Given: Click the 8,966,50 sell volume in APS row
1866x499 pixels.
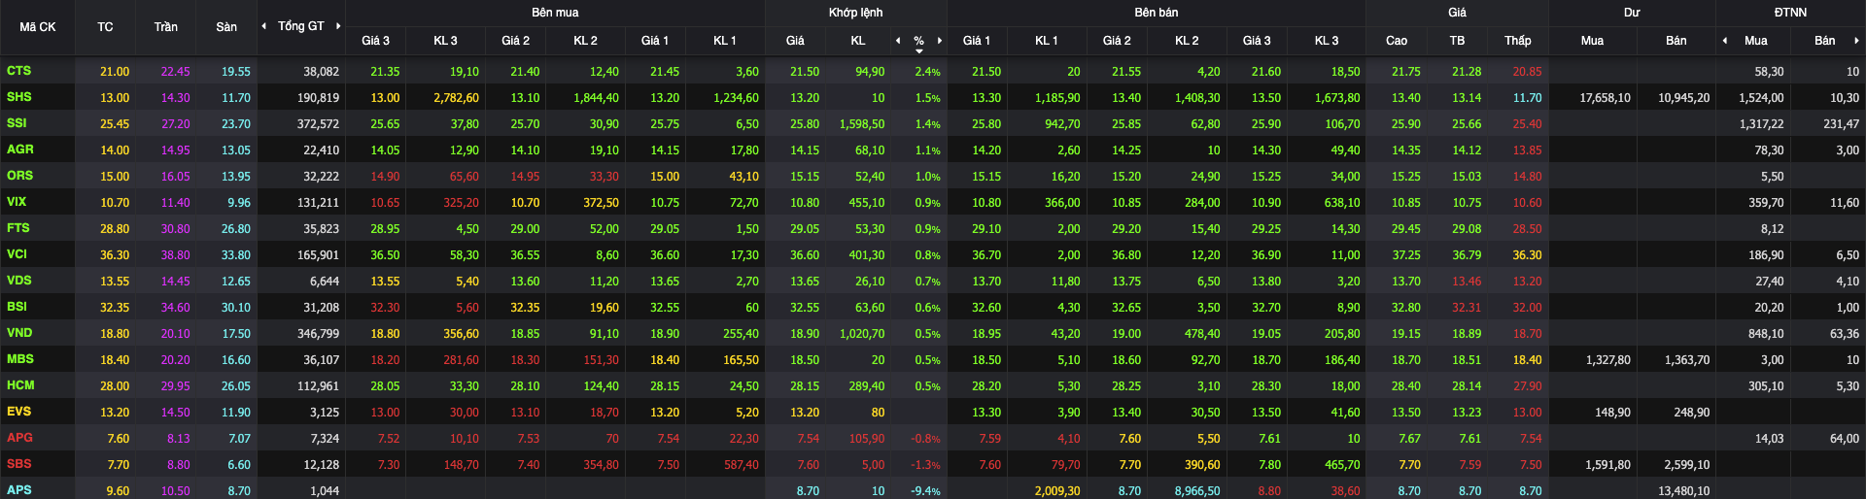Looking at the screenshot, I should pyautogui.click(x=1197, y=491).
